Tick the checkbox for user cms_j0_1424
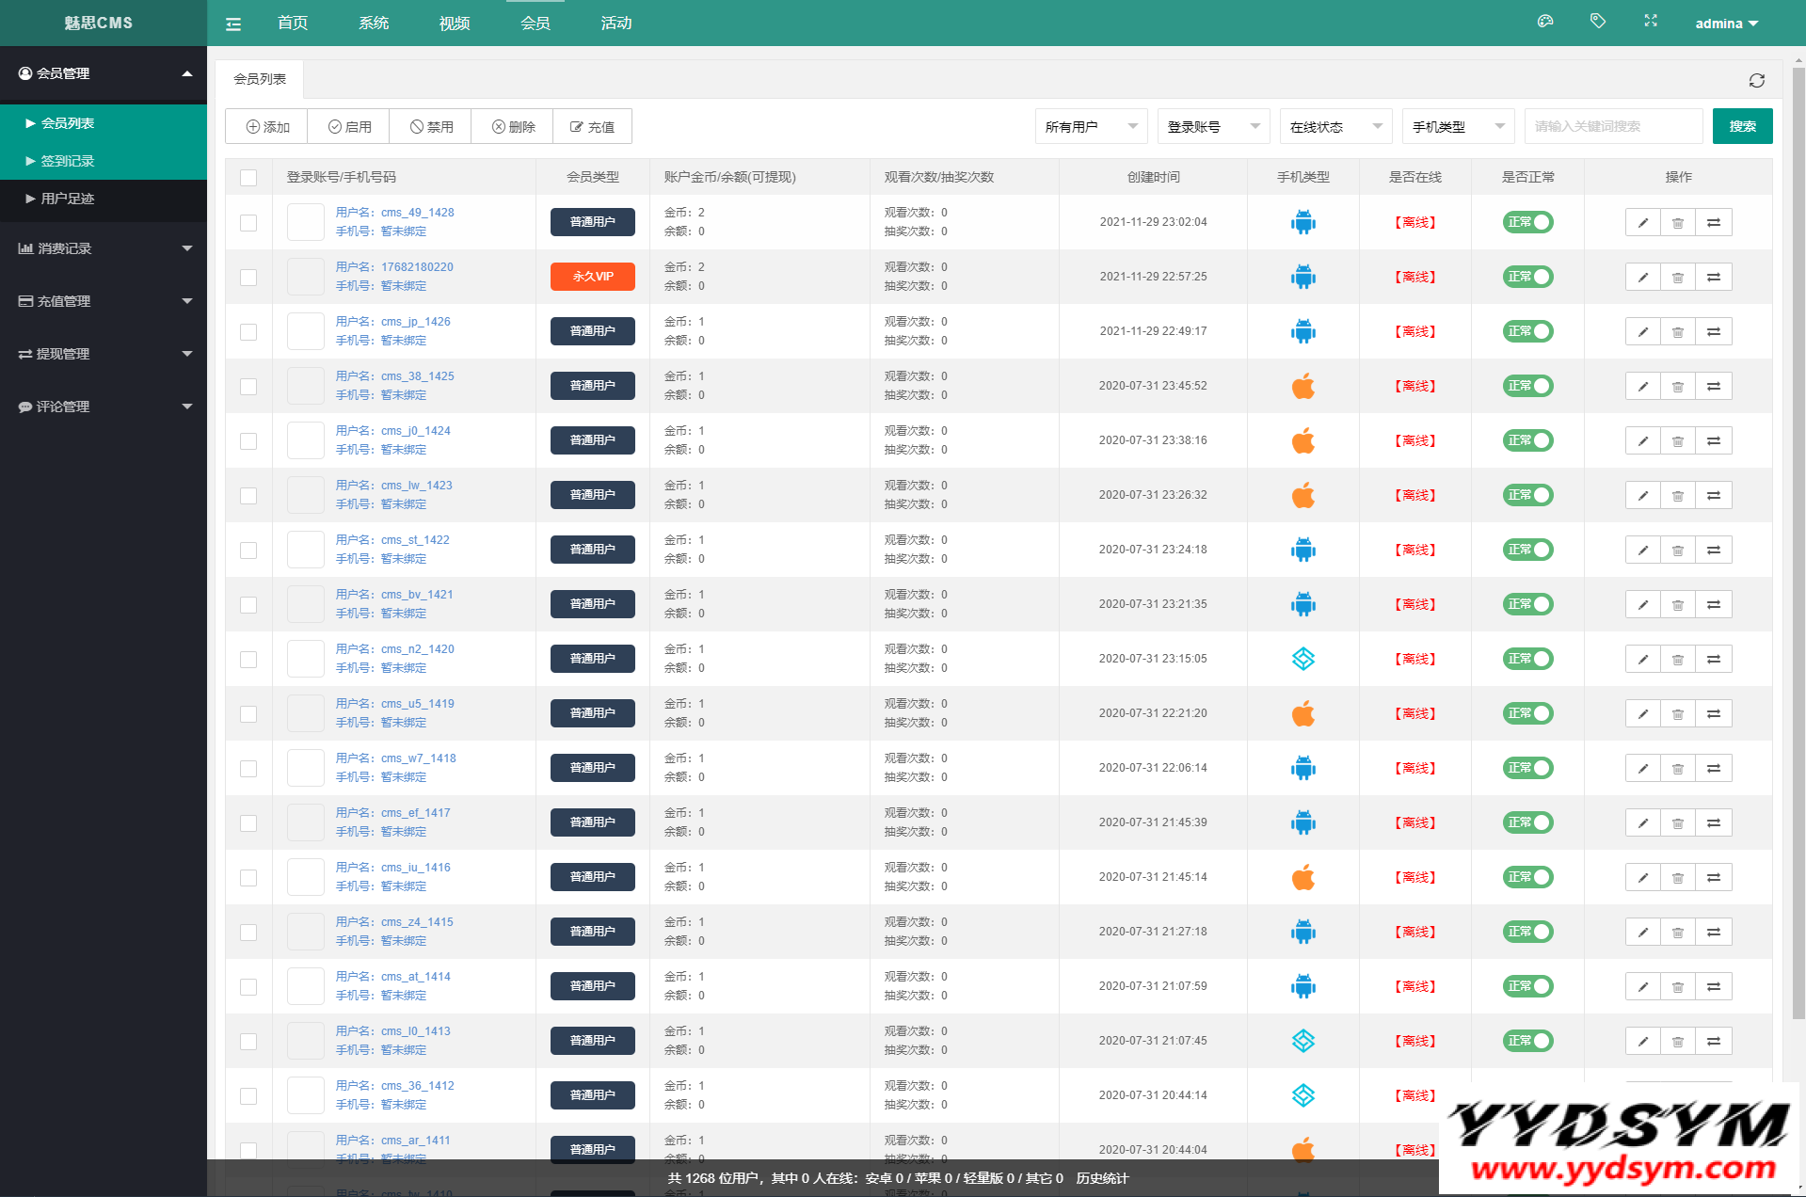The height and width of the screenshot is (1197, 1806). pyautogui.click(x=248, y=441)
